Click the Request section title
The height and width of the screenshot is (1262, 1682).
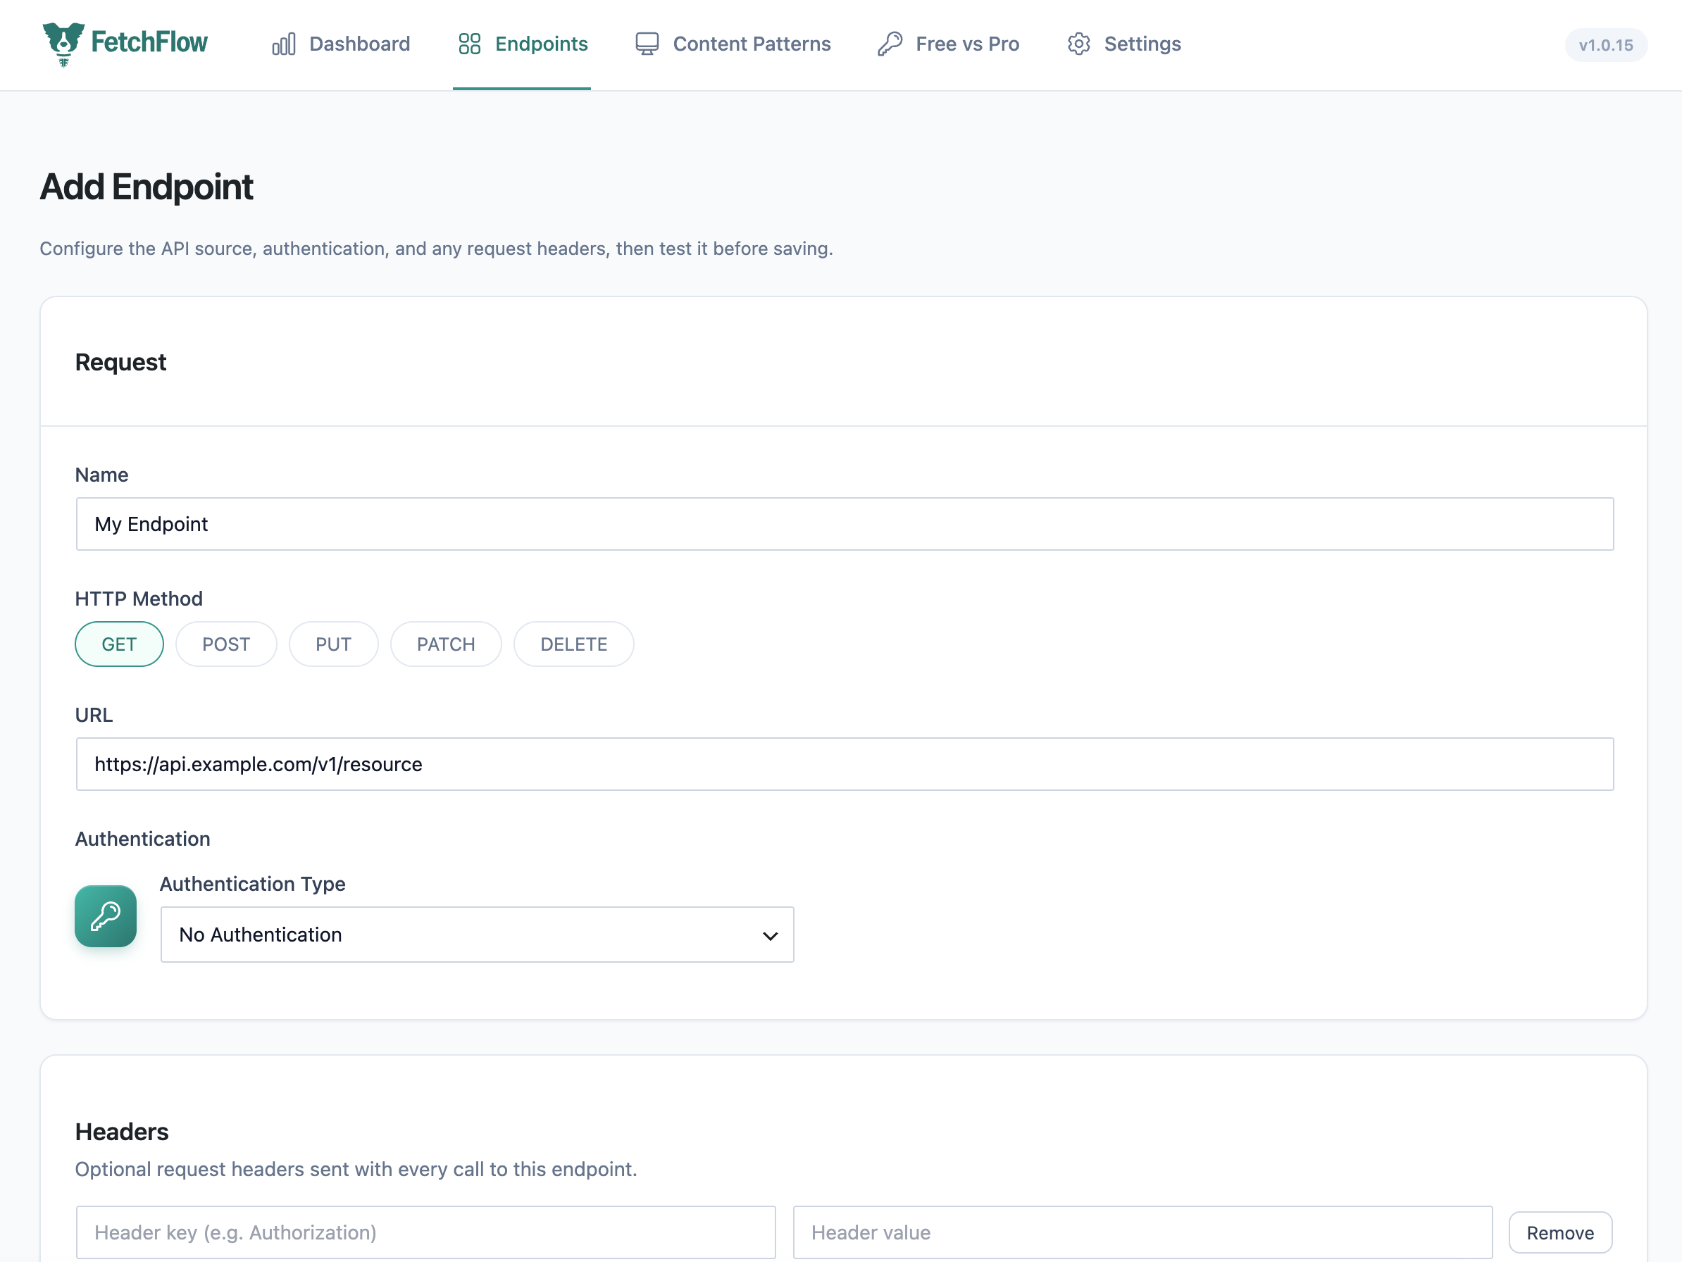(120, 362)
